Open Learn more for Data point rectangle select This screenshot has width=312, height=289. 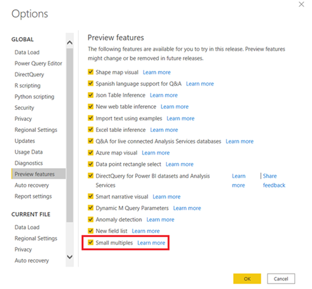(179, 164)
